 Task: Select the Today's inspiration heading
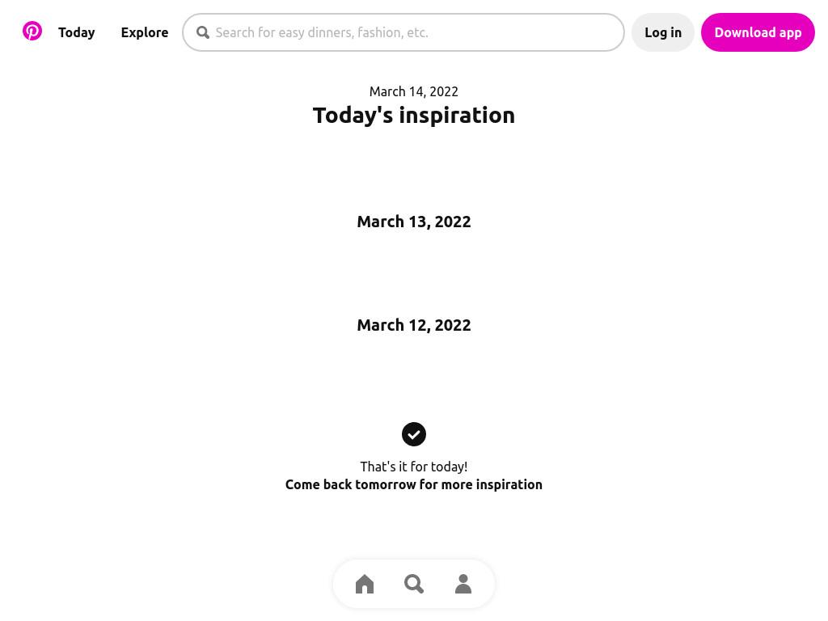414,115
